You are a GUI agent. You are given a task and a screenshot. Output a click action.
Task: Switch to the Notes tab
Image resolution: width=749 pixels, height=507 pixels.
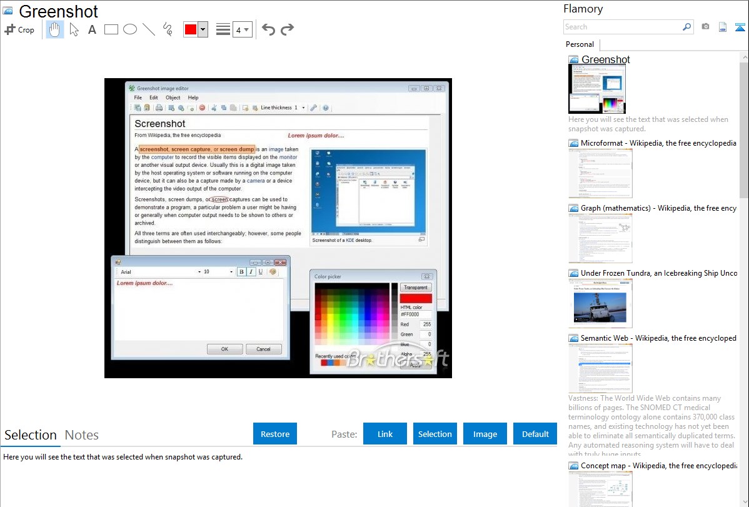82,435
